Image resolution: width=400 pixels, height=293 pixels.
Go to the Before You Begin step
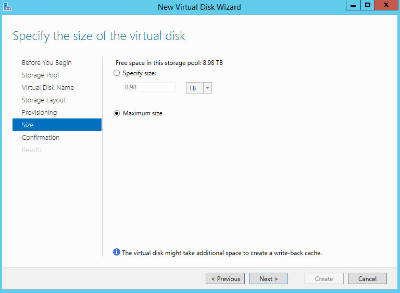click(47, 63)
